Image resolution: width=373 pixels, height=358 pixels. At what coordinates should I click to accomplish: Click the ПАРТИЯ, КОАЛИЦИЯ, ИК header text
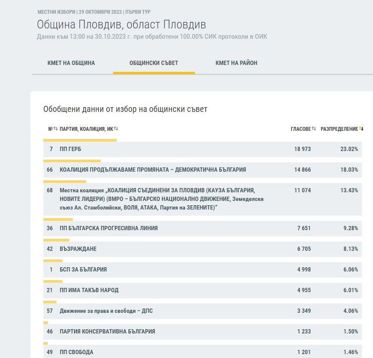coord(86,129)
